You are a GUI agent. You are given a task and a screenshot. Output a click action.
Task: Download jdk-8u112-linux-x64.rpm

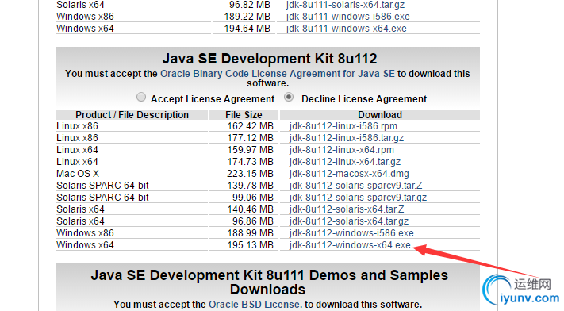point(341,150)
